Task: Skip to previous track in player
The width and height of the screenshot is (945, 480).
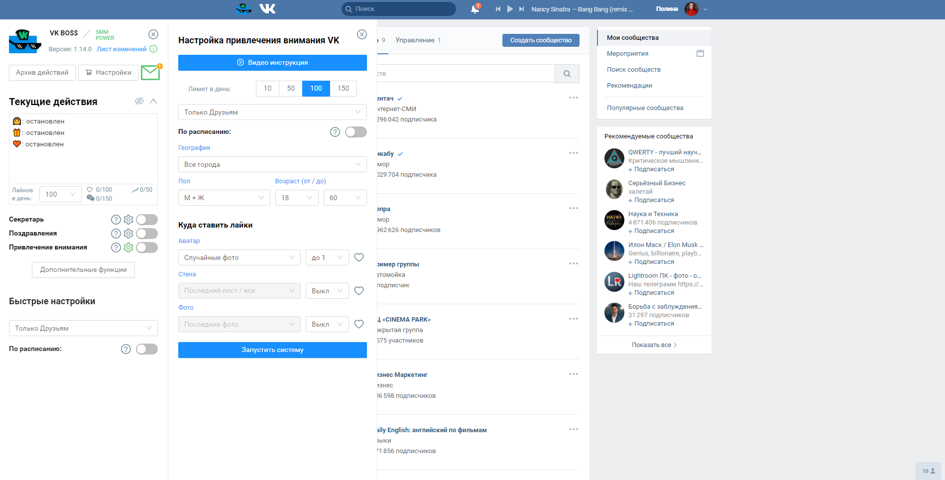Action: (x=498, y=9)
